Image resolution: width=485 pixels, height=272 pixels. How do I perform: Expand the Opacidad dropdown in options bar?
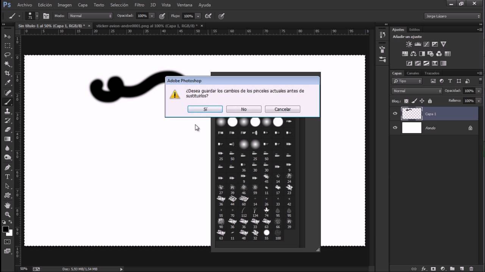[152, 16]
